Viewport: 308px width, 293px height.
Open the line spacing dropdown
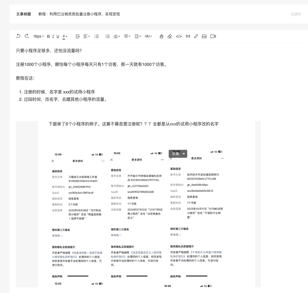(x=138, y=36)
